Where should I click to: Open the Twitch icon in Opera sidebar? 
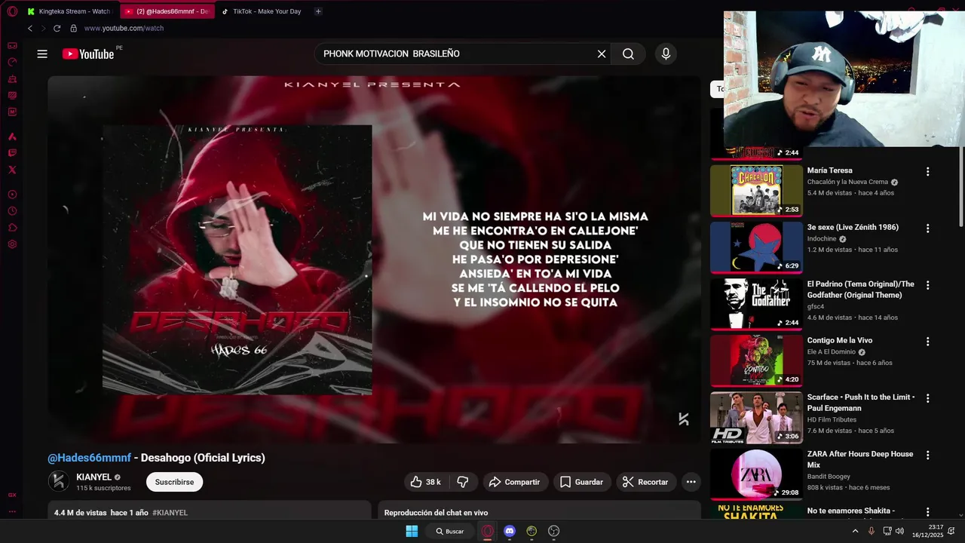(x=12, y=153)
